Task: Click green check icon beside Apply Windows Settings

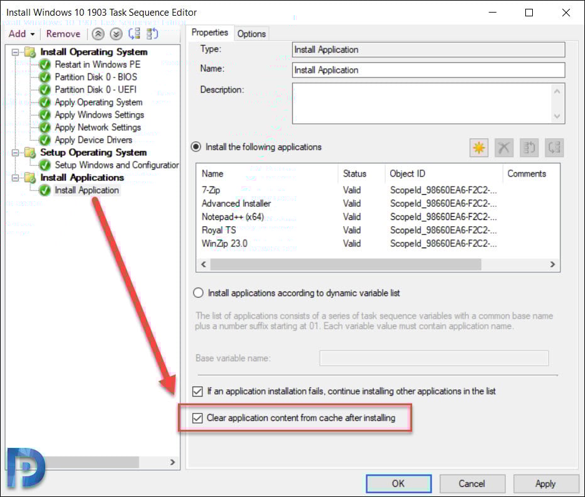Action: click(x=45, y=115)
